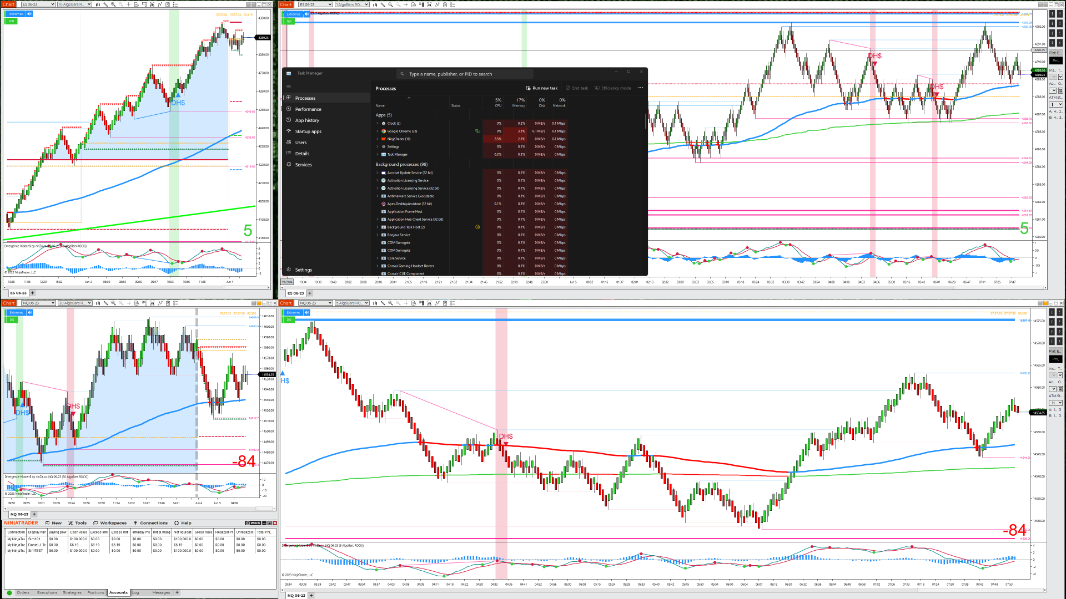Open Performance page in Task Manager sidebar
Viewport: 1066px width, 599px height.
point(308,109)
